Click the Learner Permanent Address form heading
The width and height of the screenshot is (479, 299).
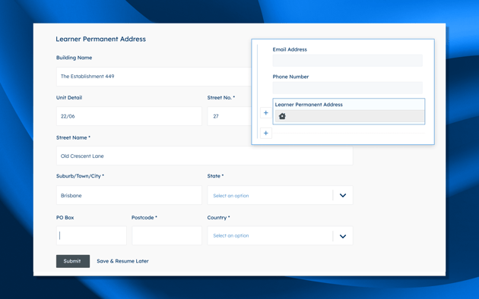click(x=101, y=39)
